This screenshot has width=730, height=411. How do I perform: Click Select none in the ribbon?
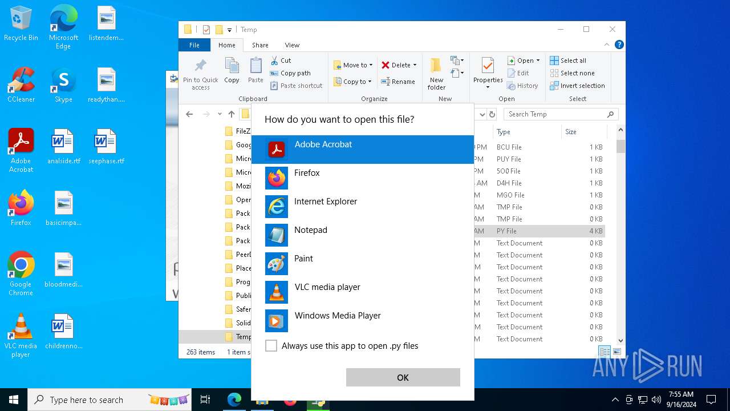click(572, 73)
